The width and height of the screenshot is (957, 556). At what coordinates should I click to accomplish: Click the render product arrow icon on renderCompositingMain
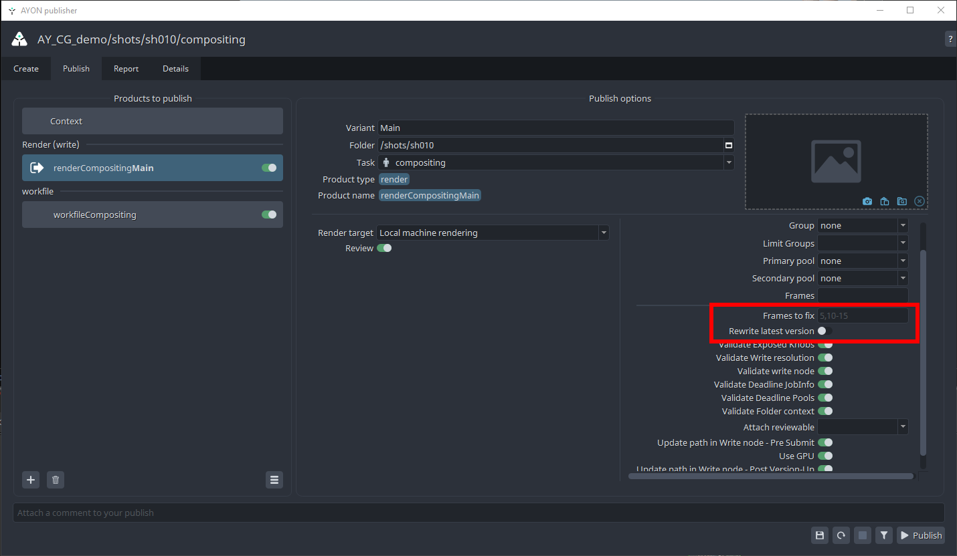point(37,168)
